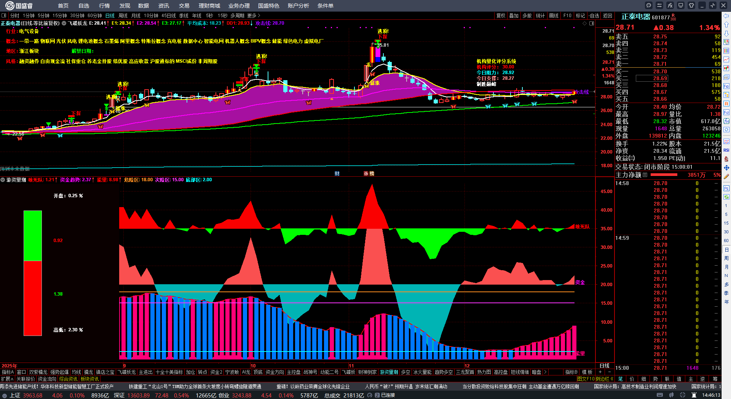Toggle 多股 multi-stock view

527,16
